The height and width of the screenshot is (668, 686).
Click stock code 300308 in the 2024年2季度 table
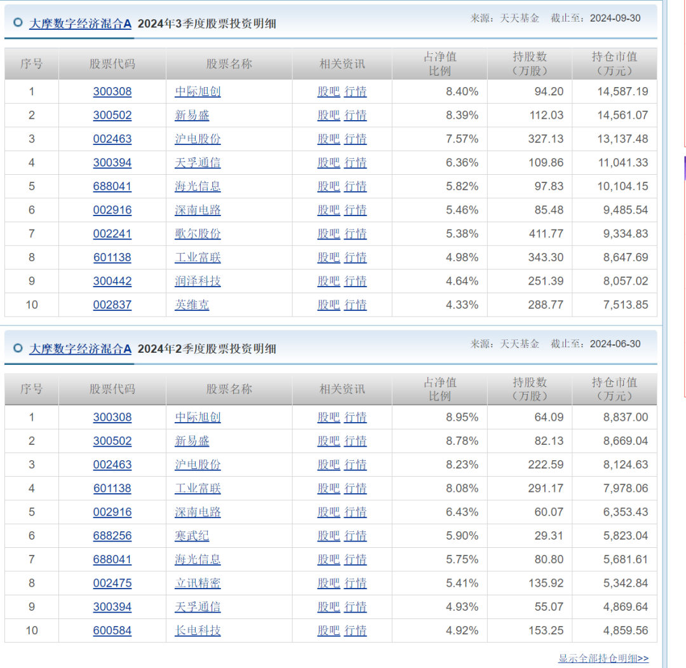pyautogui.click(x=112, y=417)
